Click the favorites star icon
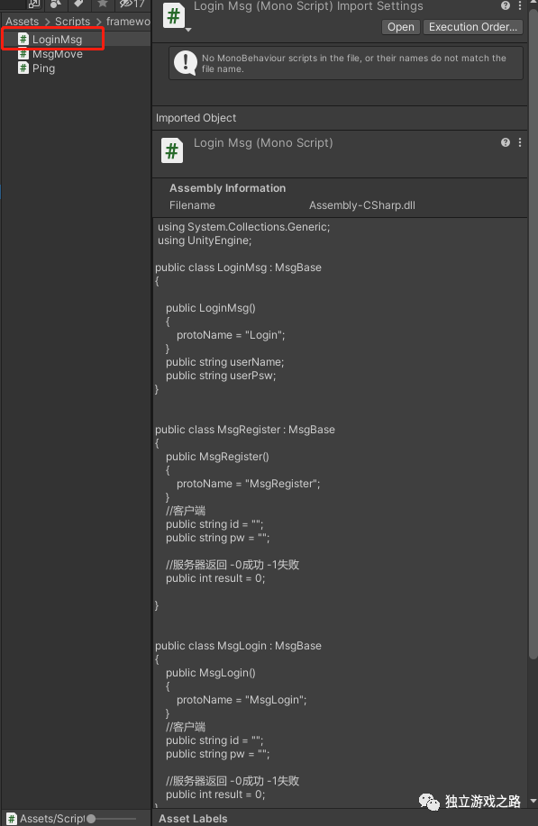 (103, 5)
